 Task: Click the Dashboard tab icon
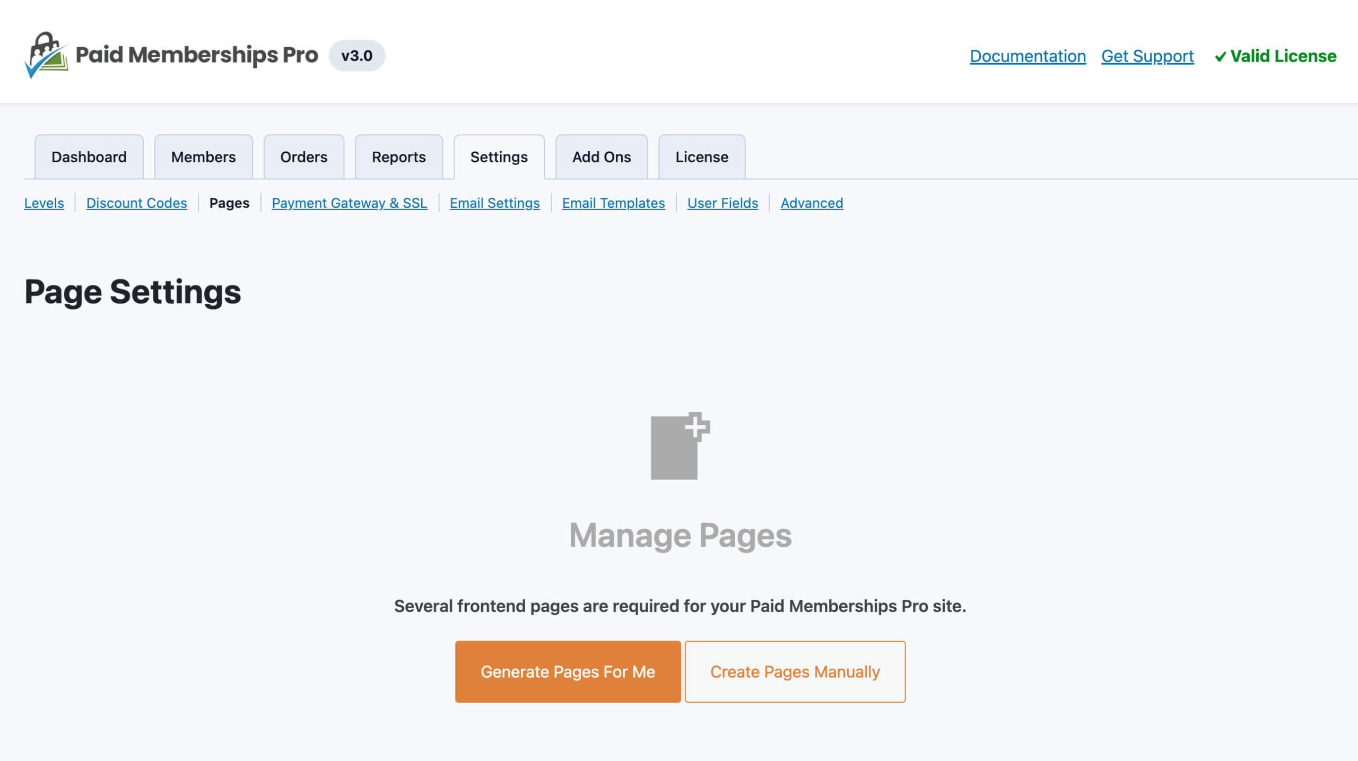point(89,156)
